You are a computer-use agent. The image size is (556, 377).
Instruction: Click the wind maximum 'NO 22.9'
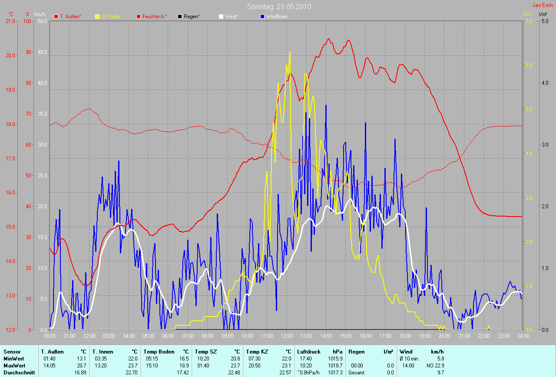click(x=434, y=365)
